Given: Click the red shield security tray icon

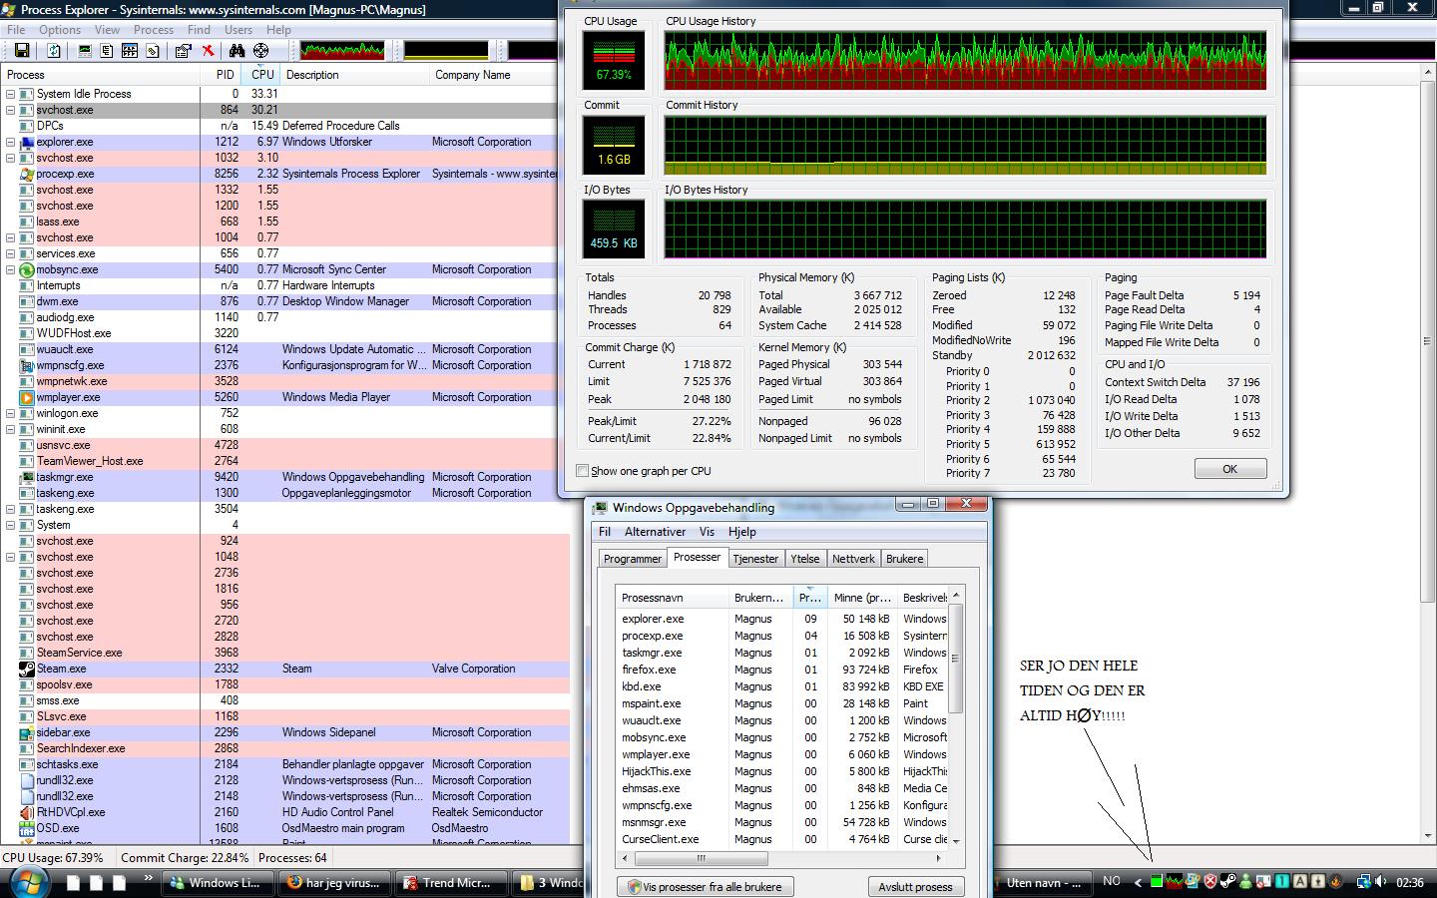Looking at the screenshot, I should click(x=1210, y=881).
